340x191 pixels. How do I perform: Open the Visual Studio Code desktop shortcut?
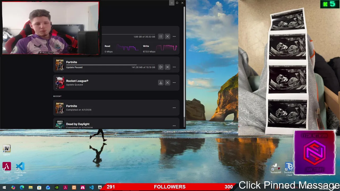20,169
